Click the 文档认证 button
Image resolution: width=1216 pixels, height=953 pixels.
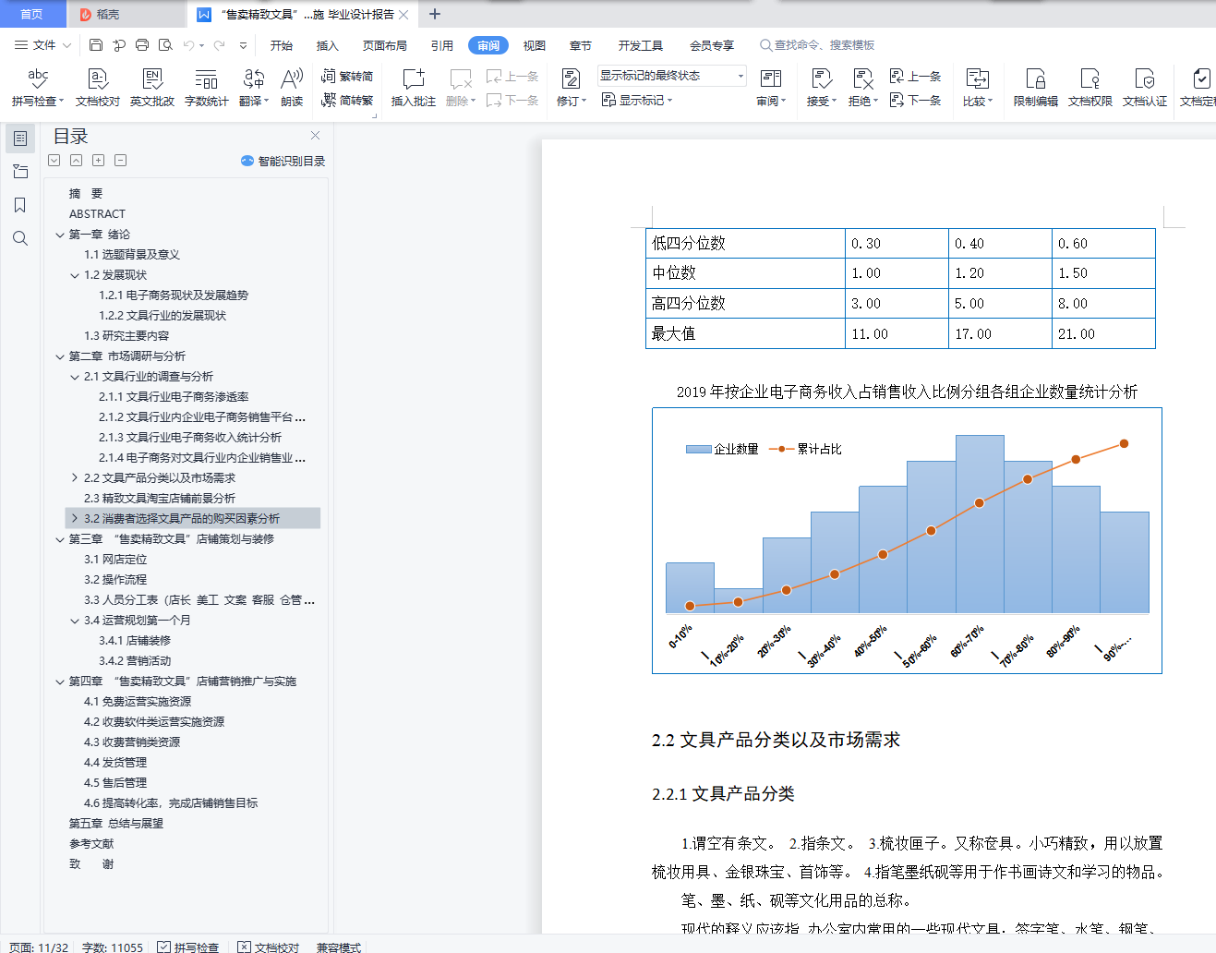[1145, 88]
